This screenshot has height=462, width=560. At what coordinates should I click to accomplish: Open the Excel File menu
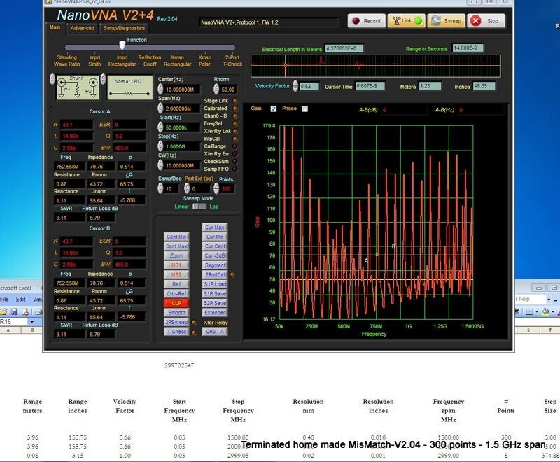(4, 299)
